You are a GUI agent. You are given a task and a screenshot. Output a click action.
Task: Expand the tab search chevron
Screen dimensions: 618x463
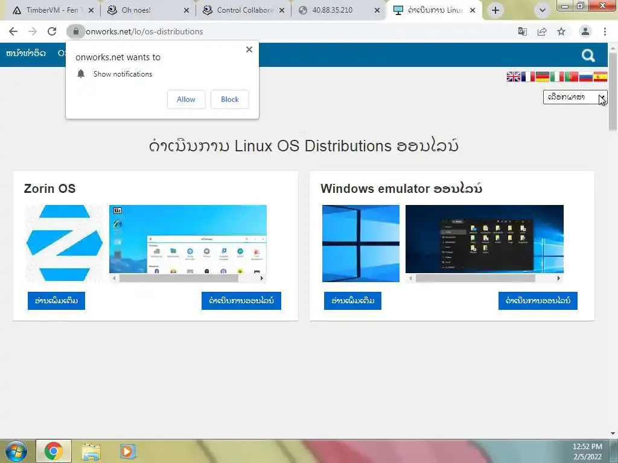pos(543,10)
